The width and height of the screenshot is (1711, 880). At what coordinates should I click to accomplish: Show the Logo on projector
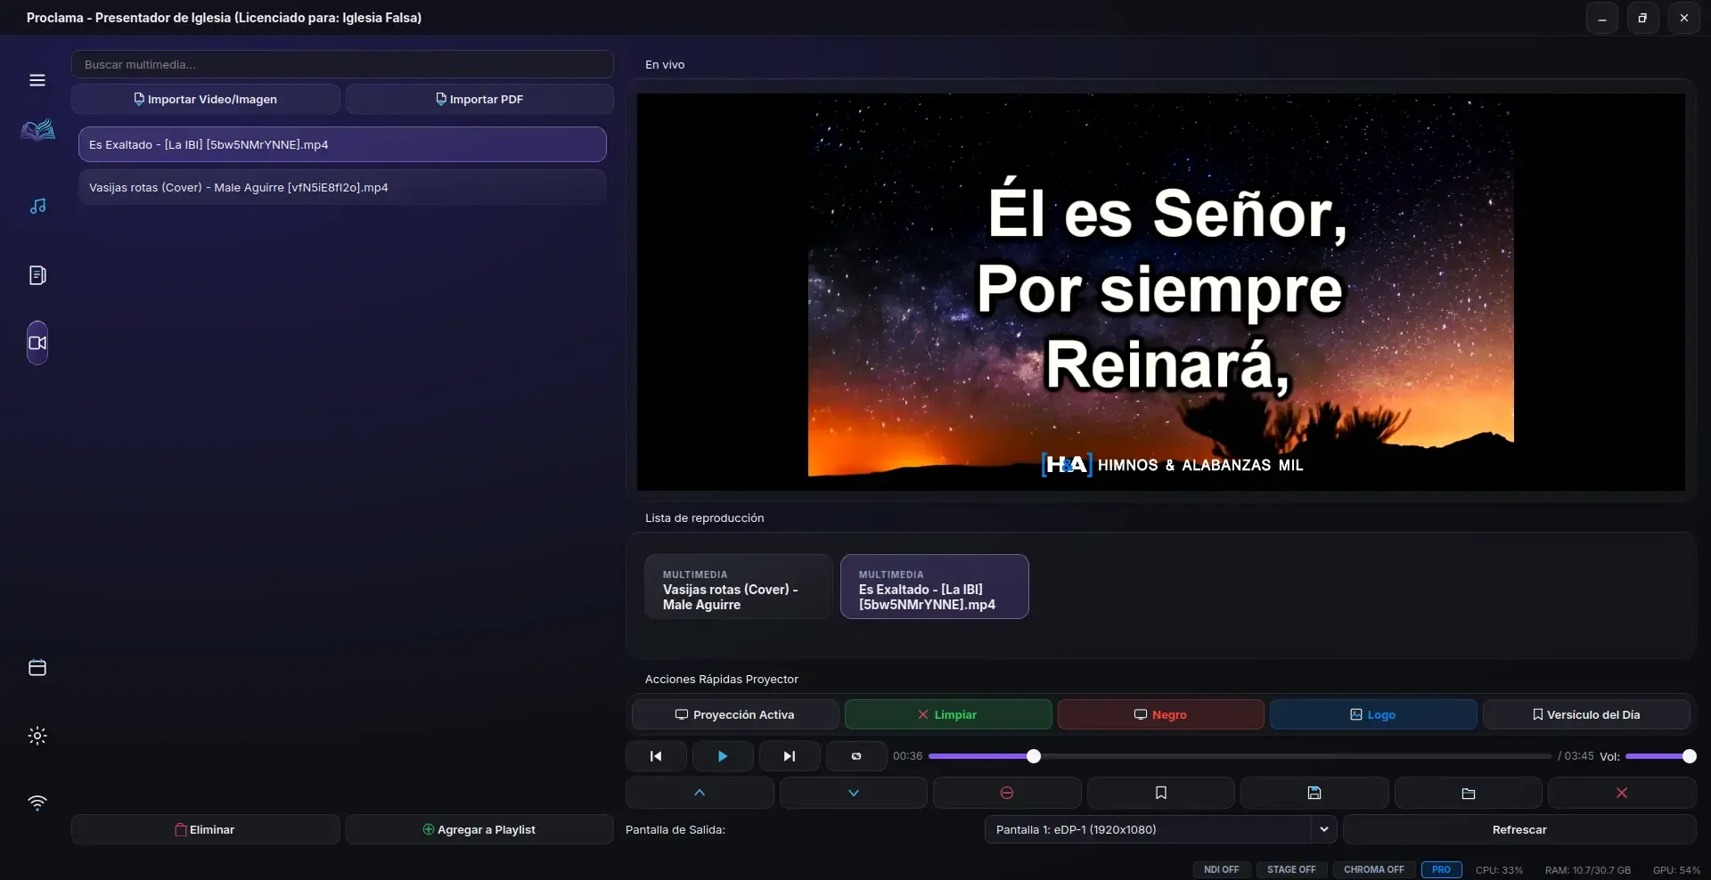(1373, 714)
